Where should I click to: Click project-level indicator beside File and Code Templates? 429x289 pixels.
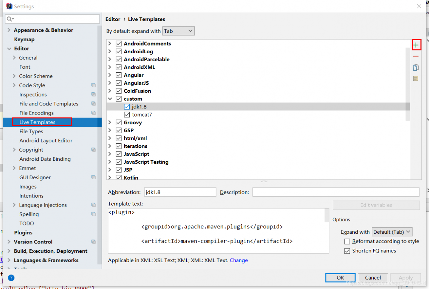[93, 104]
